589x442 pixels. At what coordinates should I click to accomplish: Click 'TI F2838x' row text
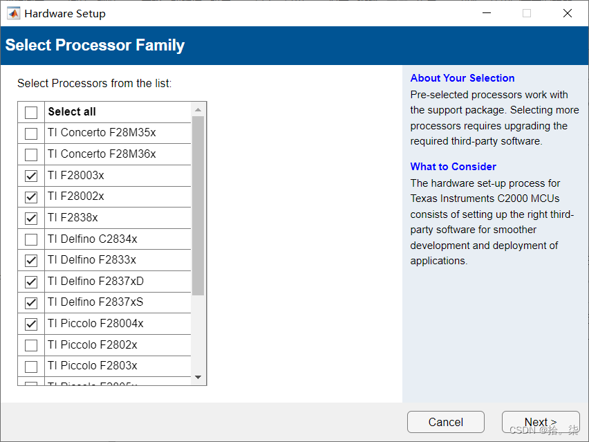click(73, 217)
